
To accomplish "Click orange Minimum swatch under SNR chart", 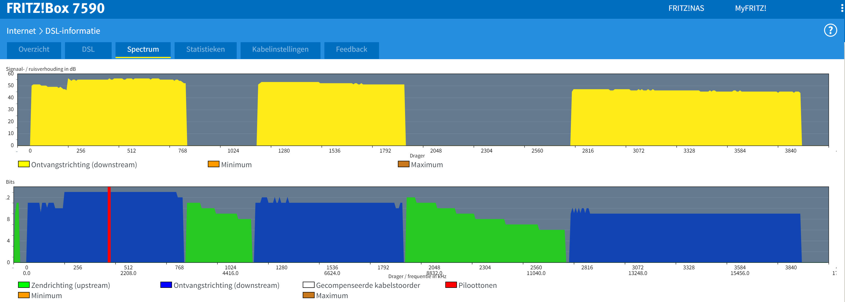I will [x=214, y=164].
